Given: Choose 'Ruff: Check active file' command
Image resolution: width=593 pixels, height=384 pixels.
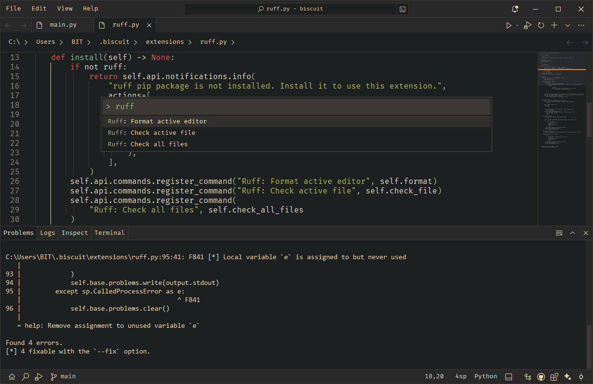Looking at the screenshot, I should click(x=296, y=133).
